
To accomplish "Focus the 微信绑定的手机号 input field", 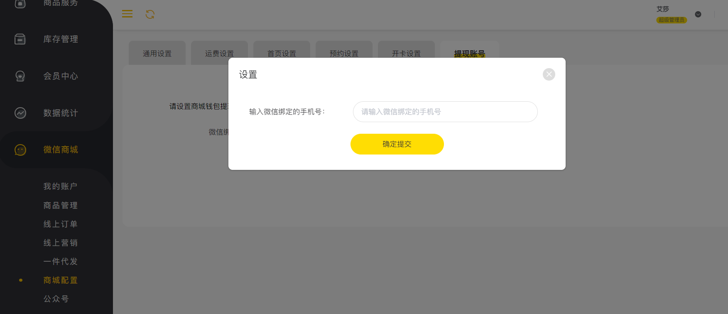I will (445, 112).
